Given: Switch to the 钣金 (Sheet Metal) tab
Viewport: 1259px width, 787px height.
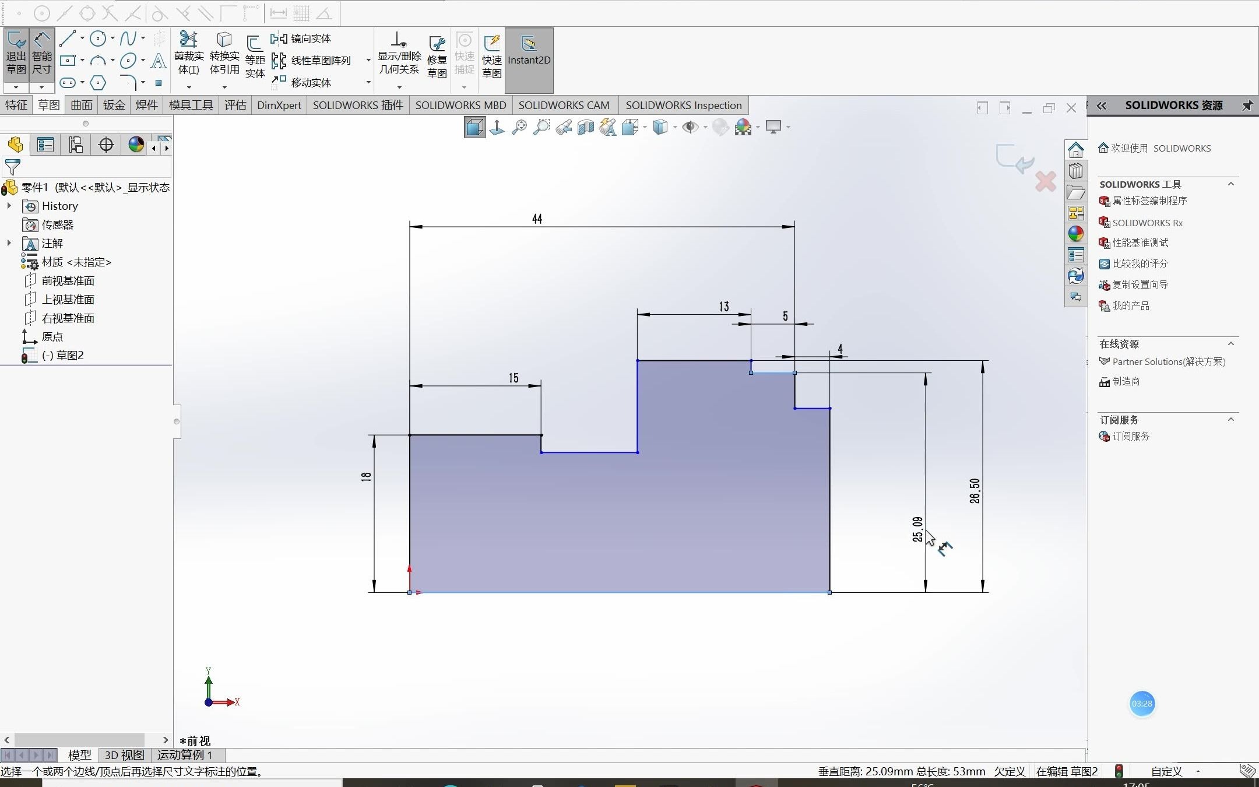Looking at the screenshot, I should click(x=114, y=105).
